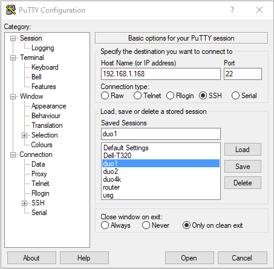This screenshot has width=274, height=269.
Task: Open the Serial category in the tree
Action: [x=39, y=213]
